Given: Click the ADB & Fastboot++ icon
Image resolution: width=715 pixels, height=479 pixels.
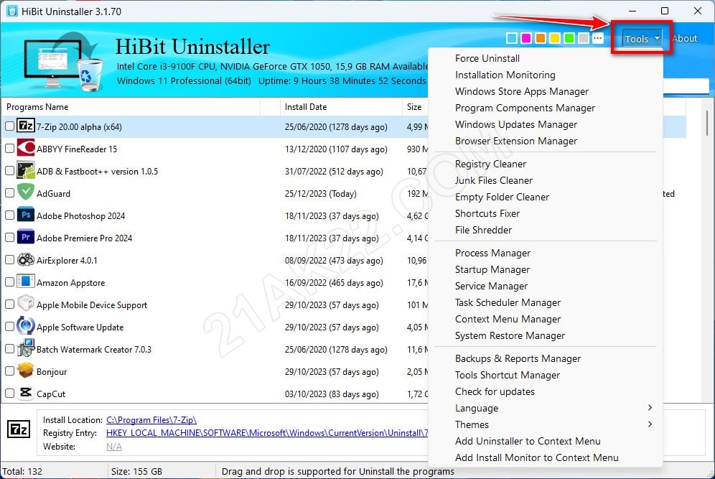Looking at the screenshot, I should tap(26, 170).
